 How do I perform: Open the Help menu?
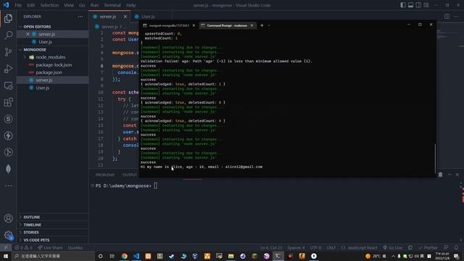click(x=130, y=5)
